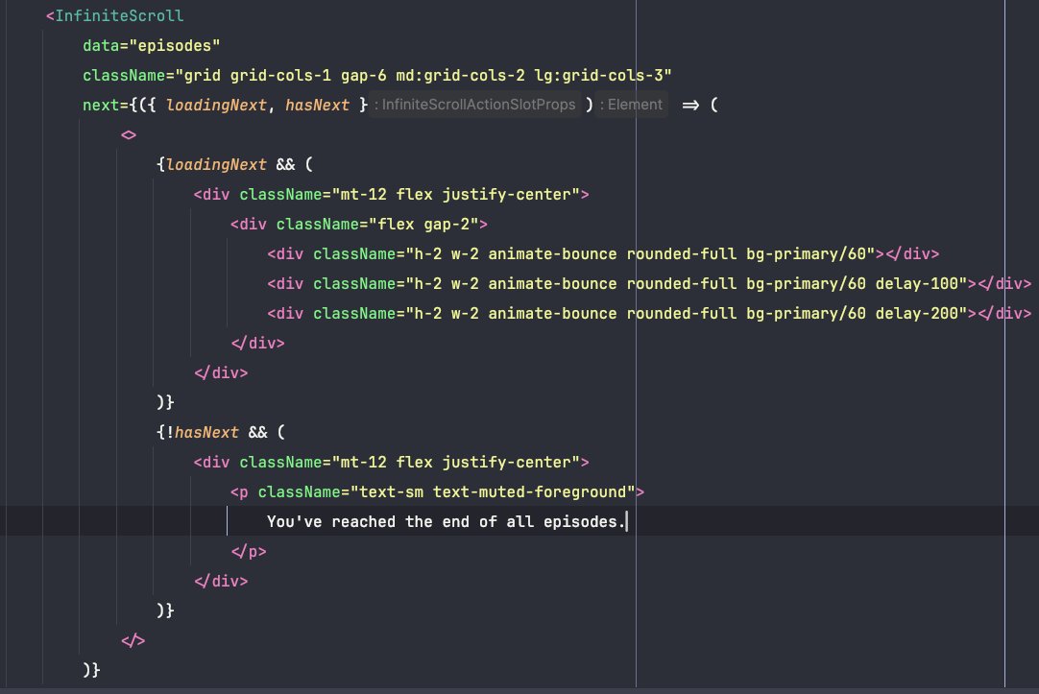The height and width of the screenshot is (694, 1039).
Task: Click the arrow function => symbol
Action: (690, 106)
